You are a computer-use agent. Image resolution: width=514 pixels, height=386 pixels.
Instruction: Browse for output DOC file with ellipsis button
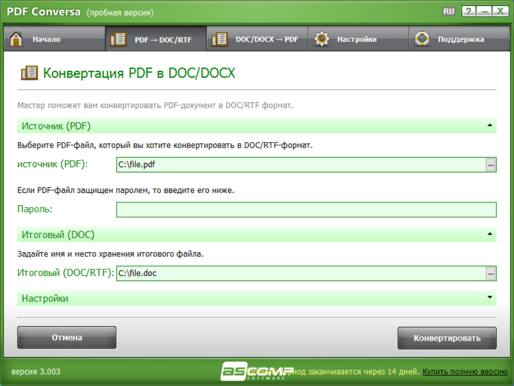pyautogui.click(x=490, y=273)
